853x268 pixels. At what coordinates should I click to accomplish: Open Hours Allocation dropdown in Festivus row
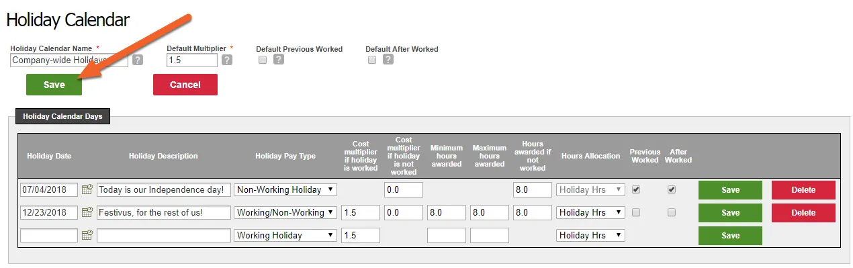pyautogui.click(x=590, y=213)
